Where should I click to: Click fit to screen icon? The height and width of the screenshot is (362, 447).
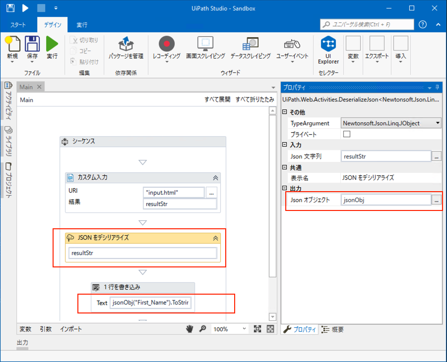pyautogui.click(x=257, y=329)
